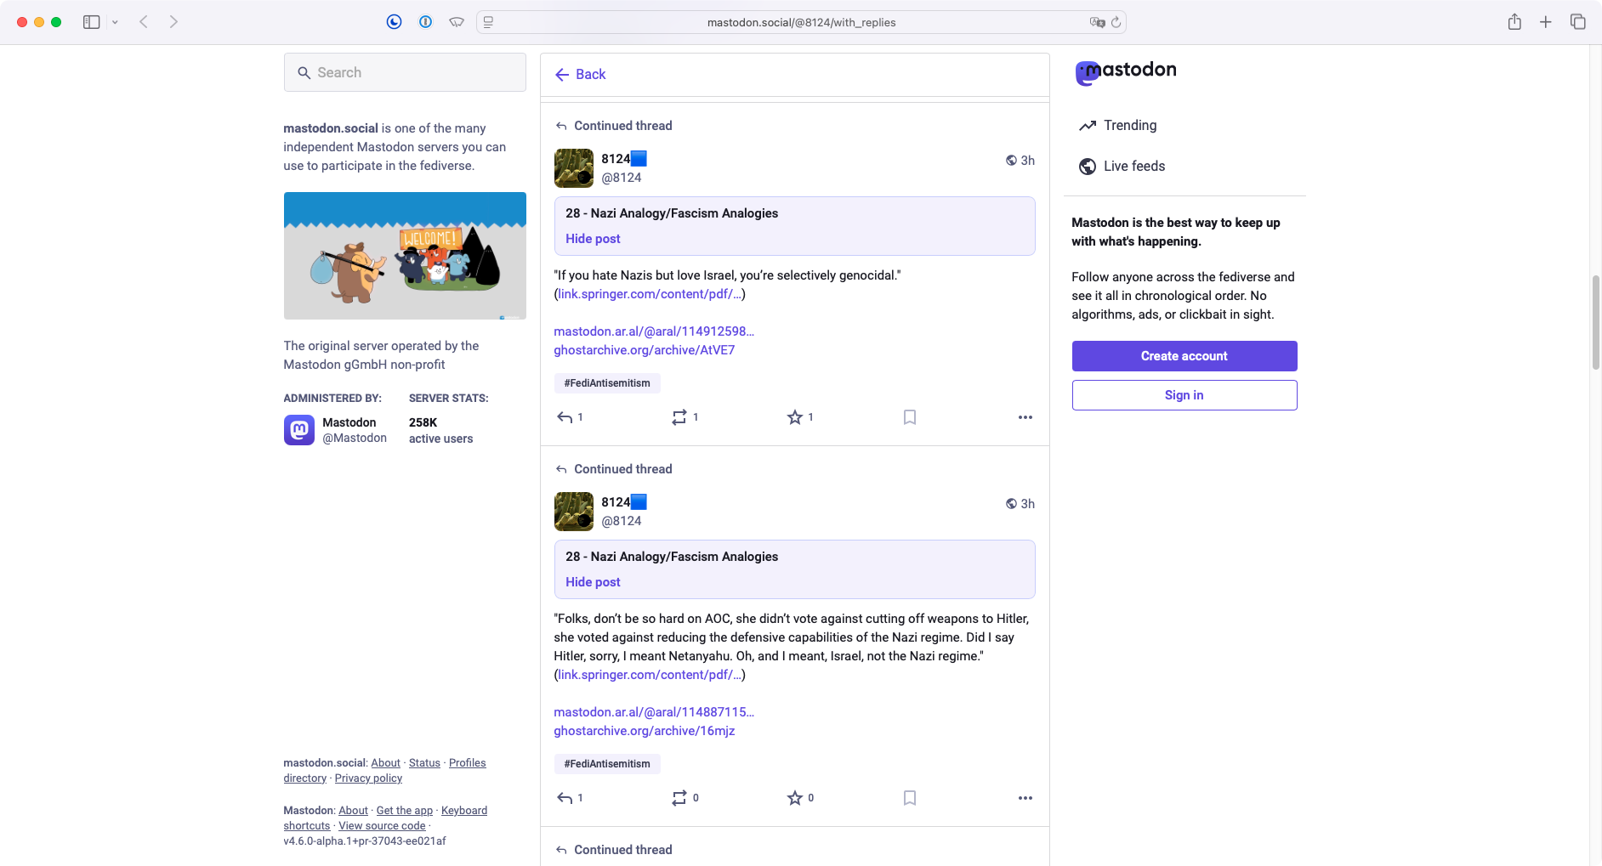The image size is (1602, 866).
Task: Go Back to previous Mastodon view
Action: [x=581, y=75]
